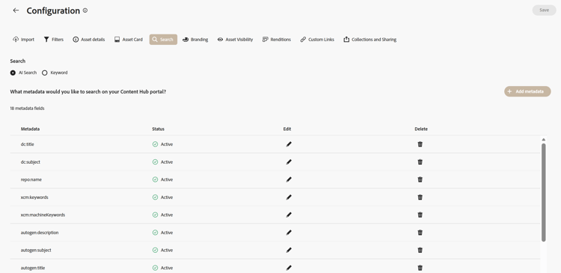Delete the dc:subject metadata row
This screenshot has width=561, height=273.
[420, 162]
